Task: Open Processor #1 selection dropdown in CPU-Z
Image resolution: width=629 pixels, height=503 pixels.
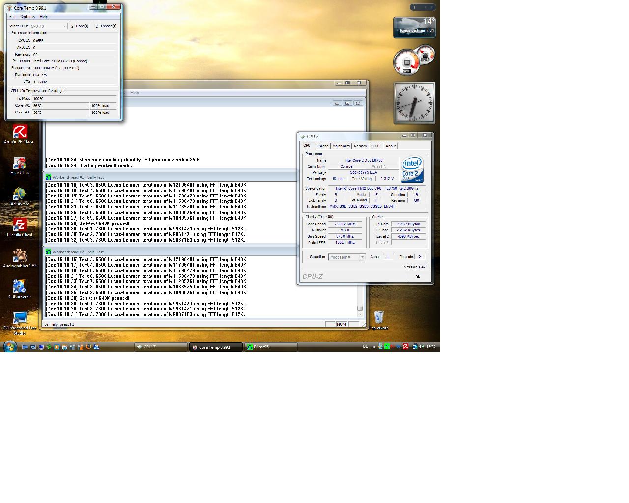Action: [346, 257]
